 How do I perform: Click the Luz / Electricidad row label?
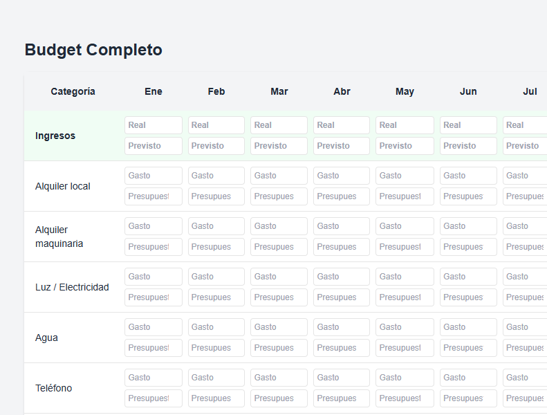(x=72, y=287)
